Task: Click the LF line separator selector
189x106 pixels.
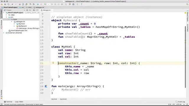Action: click(x=174, y=104)
